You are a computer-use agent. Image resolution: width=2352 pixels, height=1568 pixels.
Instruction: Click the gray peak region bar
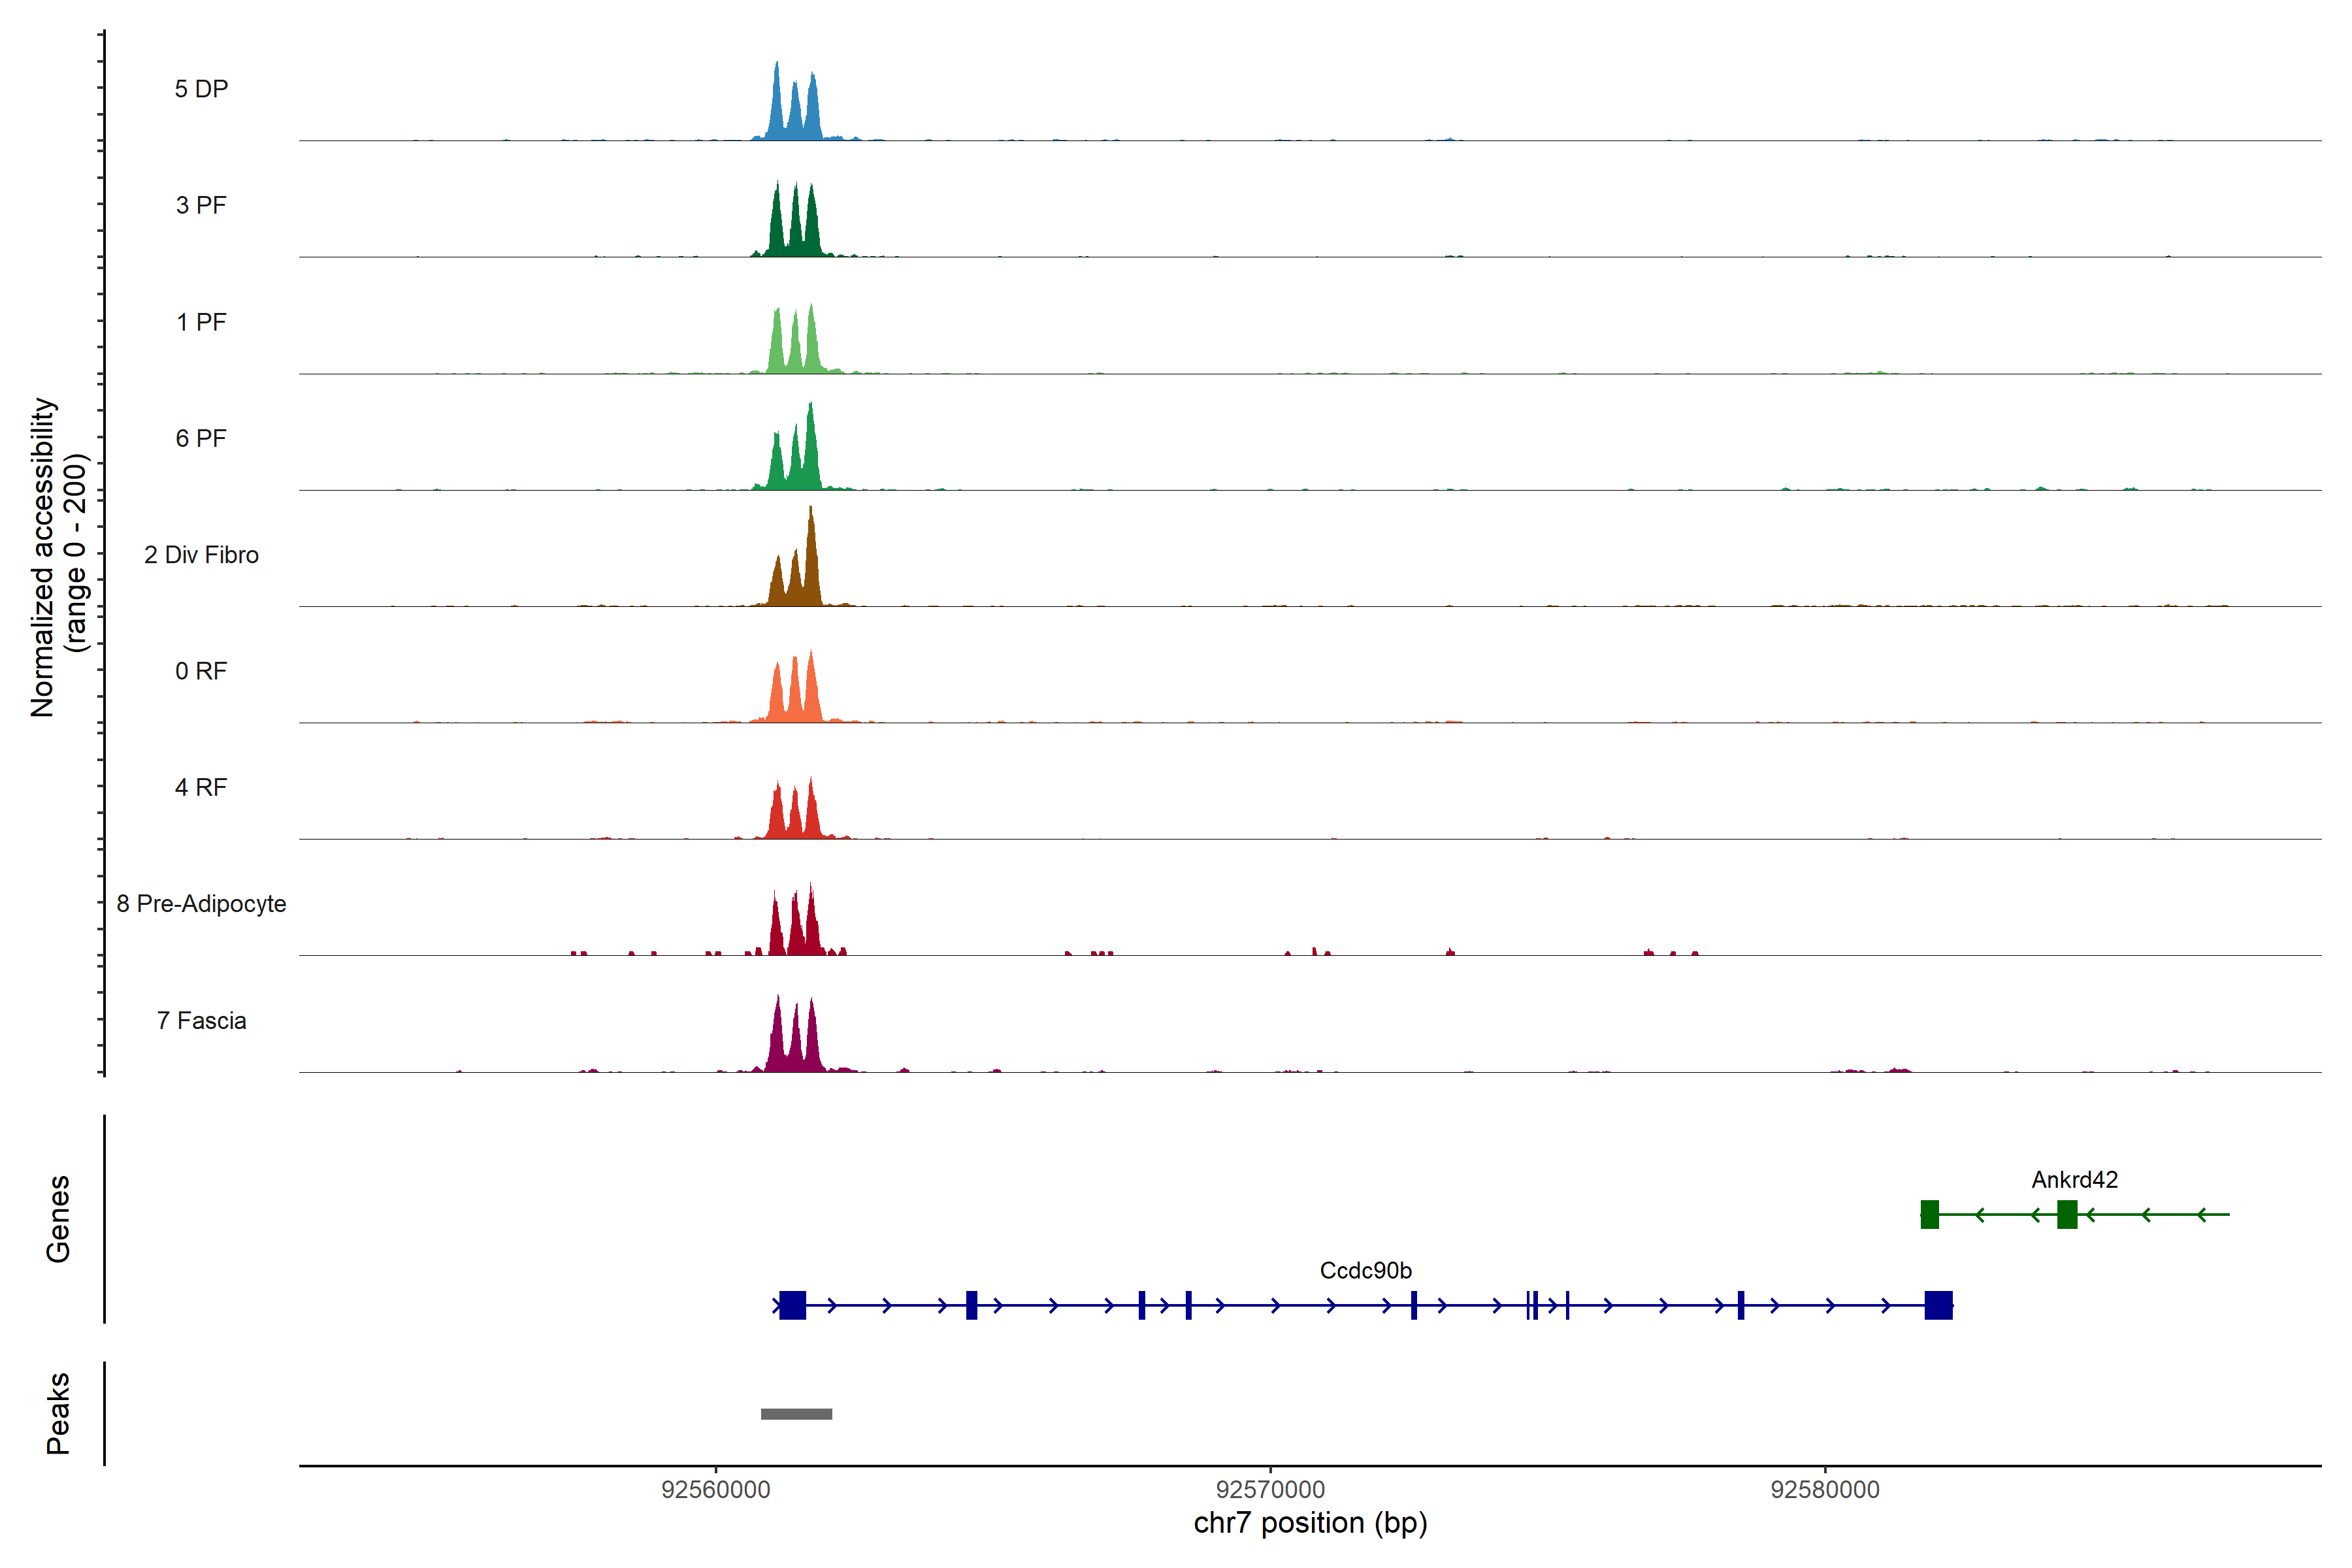tap(796, 1414)
